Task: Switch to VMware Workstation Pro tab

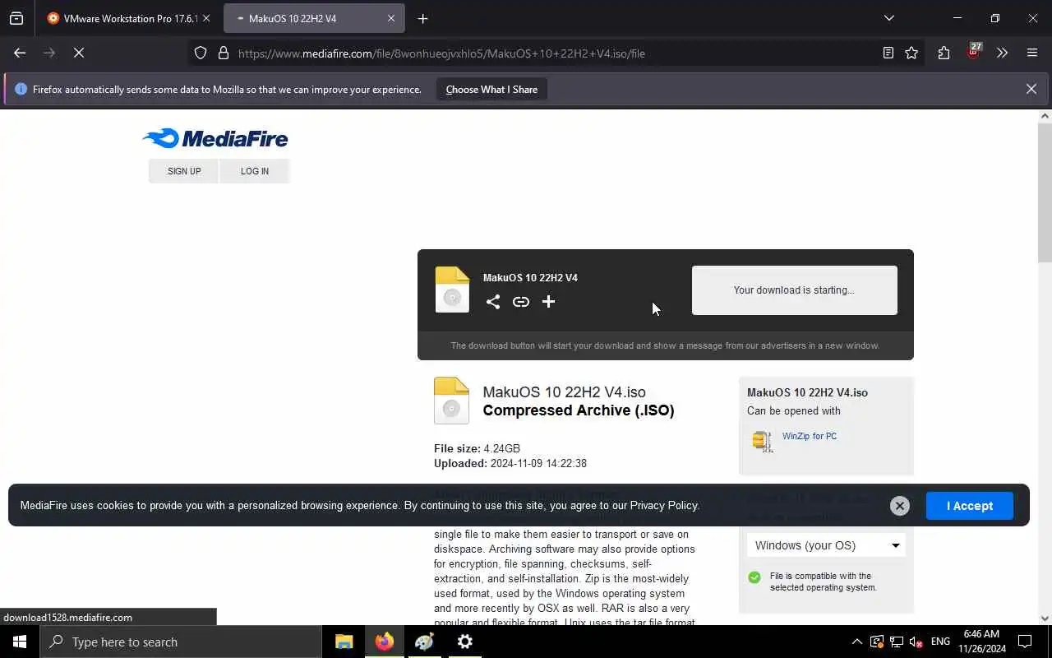Action: click(x=128, y=18)
